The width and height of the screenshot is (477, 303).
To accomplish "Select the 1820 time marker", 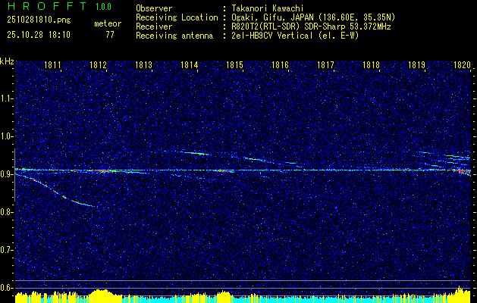I will point(462,66).
